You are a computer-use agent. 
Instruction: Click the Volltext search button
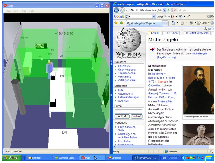click(137, 116)
